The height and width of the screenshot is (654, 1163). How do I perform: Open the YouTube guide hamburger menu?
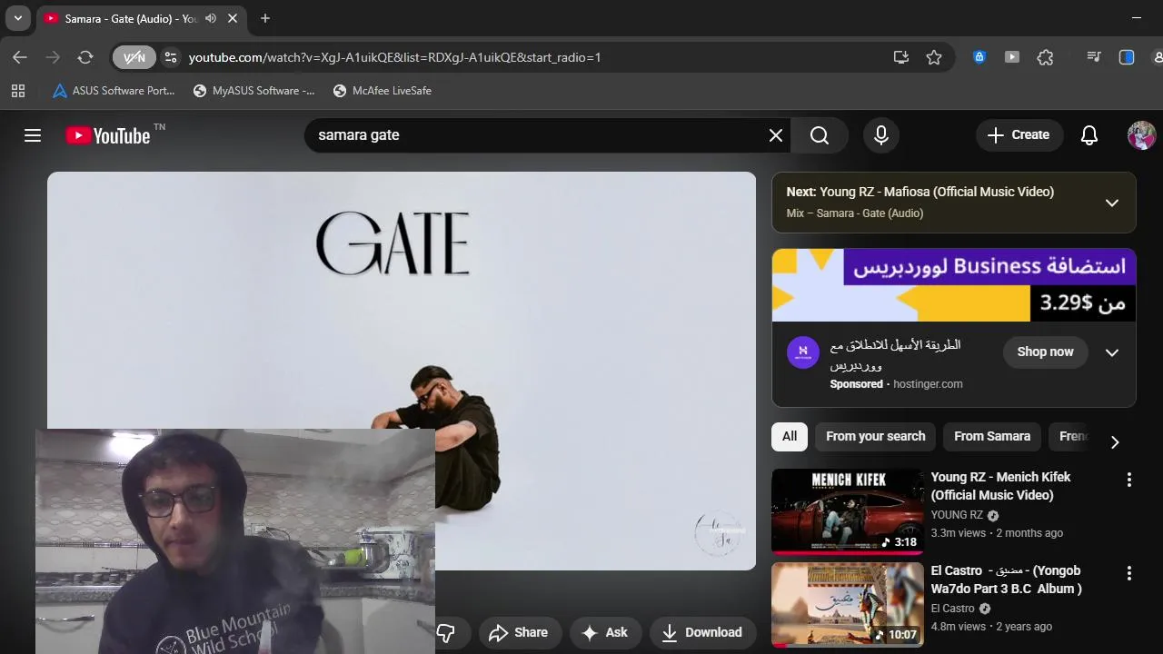coord(33,135)
